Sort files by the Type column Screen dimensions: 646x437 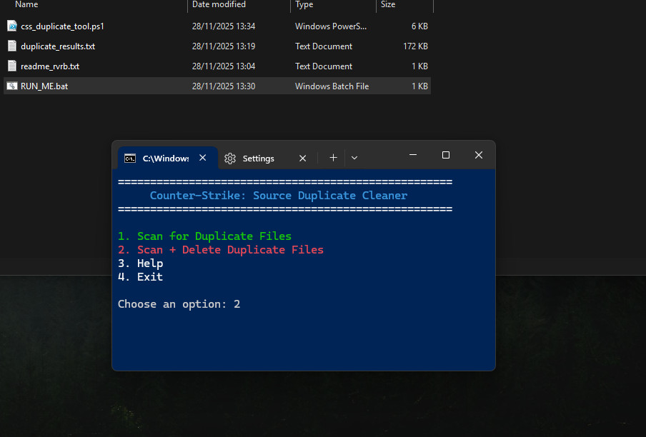(x=304, y=5)
